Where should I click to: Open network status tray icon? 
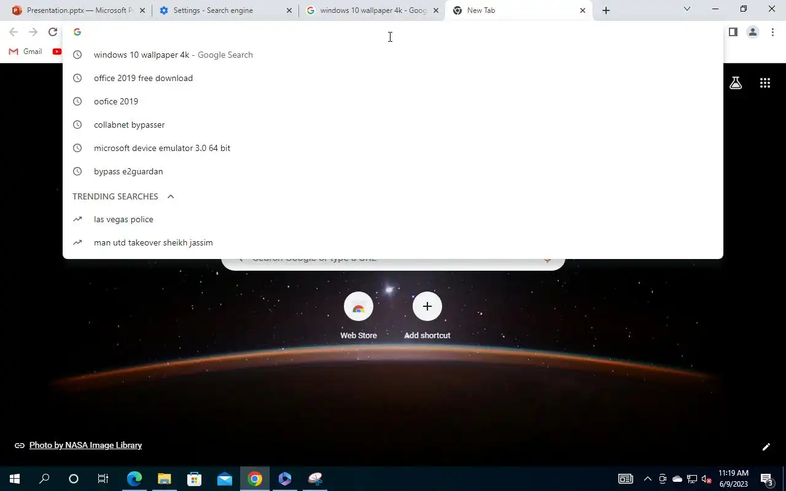(x=692, y=479)
